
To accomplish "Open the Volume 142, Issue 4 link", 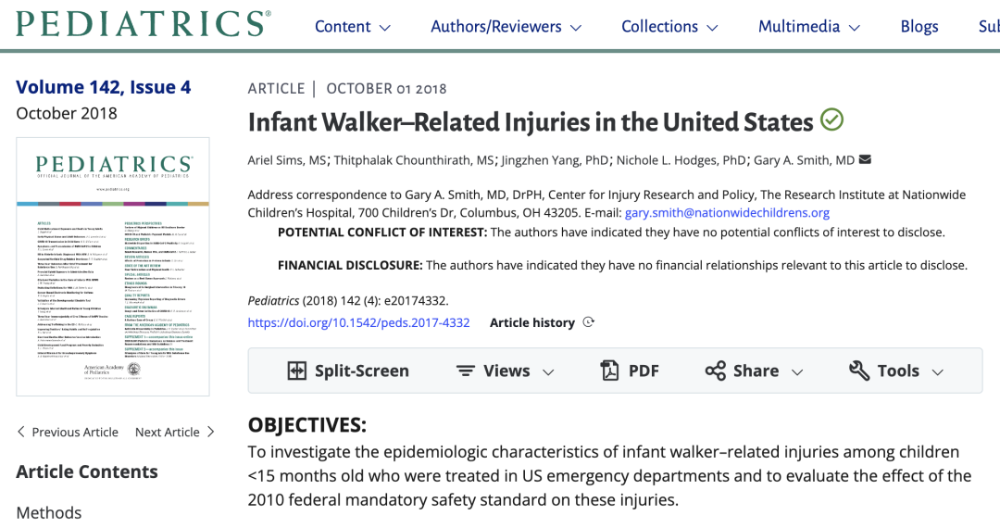I will [x=104, y=87].
